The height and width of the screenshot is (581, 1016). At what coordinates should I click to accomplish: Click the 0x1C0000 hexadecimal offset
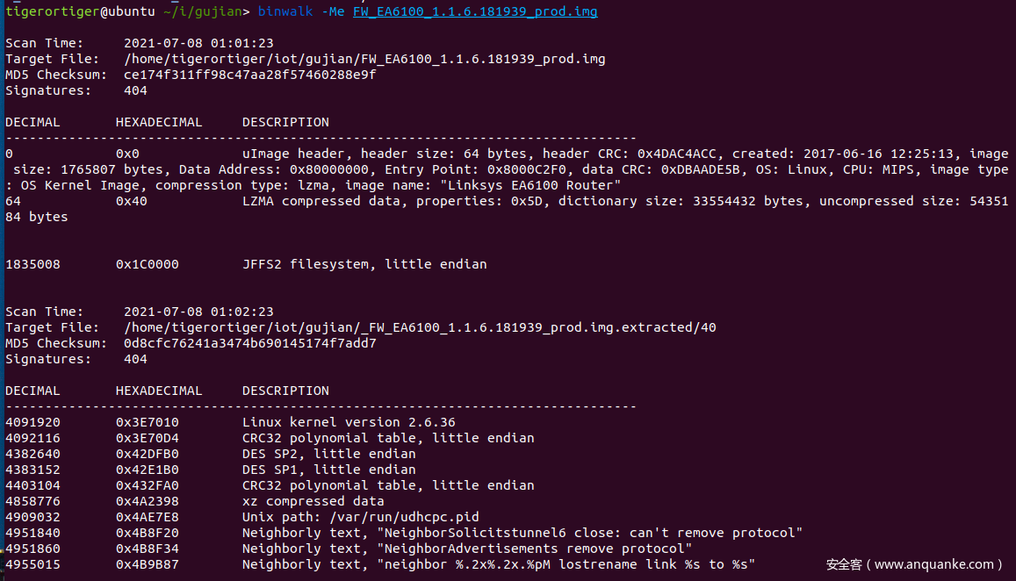tap(147, 264)
